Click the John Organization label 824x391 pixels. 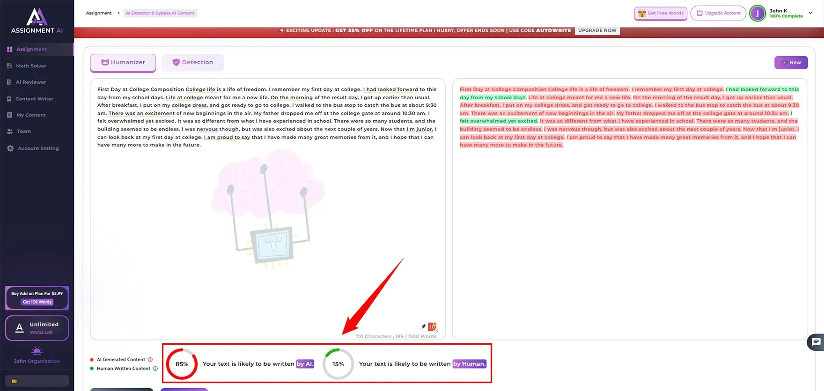point(37,361)
